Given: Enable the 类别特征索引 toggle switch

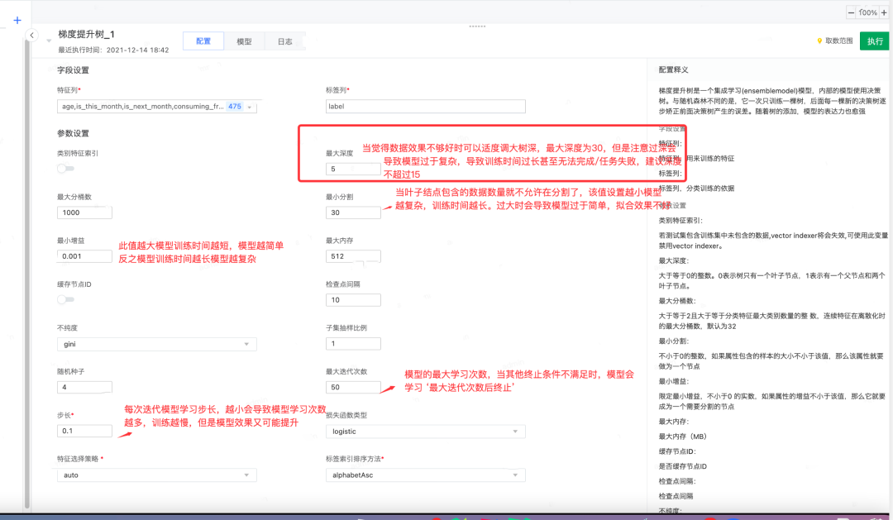Looking at the screenshot, I should point(65,168).
